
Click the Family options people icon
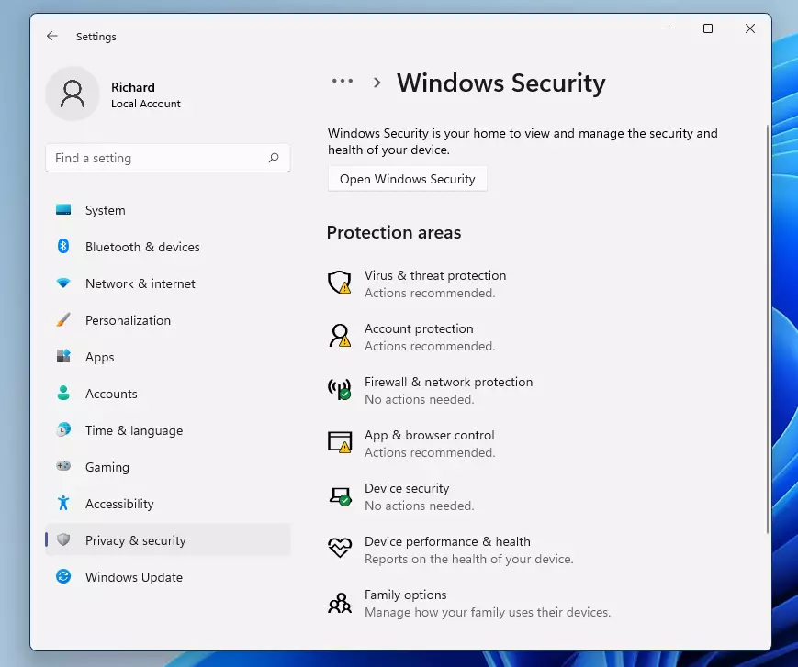pyautogui.click(x=340, y=603)
